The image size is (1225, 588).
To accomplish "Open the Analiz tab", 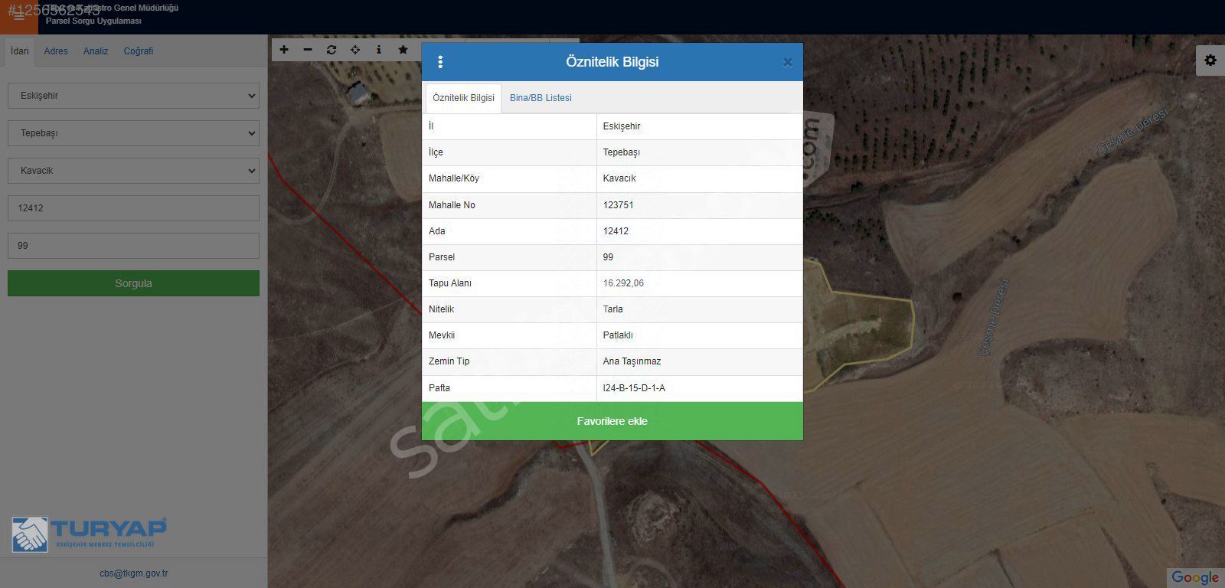I will (x=96, y=51).
